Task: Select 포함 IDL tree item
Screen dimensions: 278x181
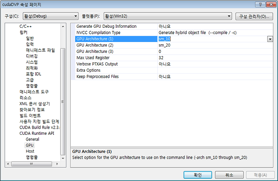Action: click(x=34, y=74)
